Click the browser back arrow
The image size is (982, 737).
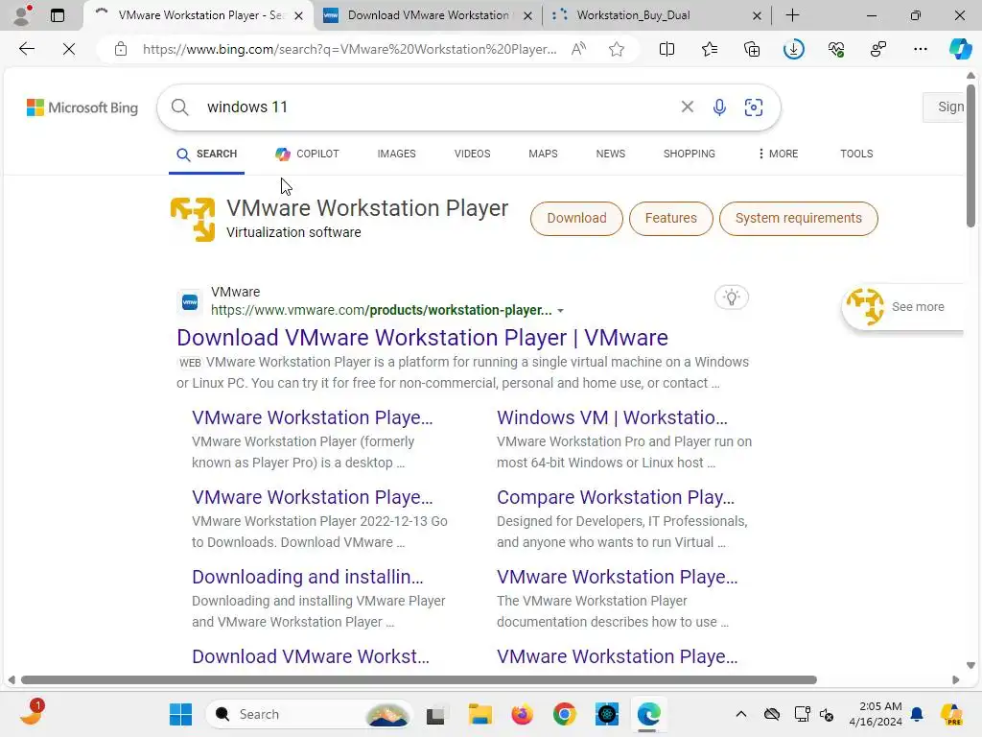[26, 49]
